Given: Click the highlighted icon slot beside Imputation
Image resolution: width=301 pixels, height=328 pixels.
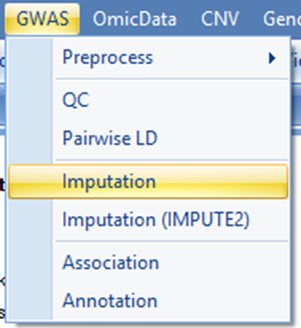Looking at the screenshot, I should coord(31,182).
